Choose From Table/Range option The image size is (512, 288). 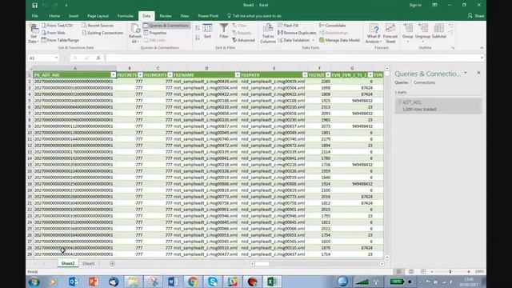(60, 40)
